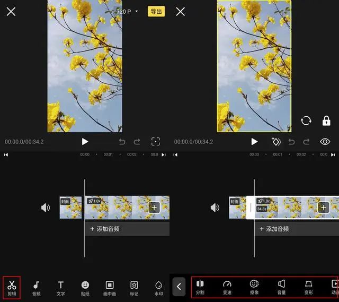Select the 抠像 cutout tool
The height and width of the screenshot is (302, 339).
[x=254, y=287]
